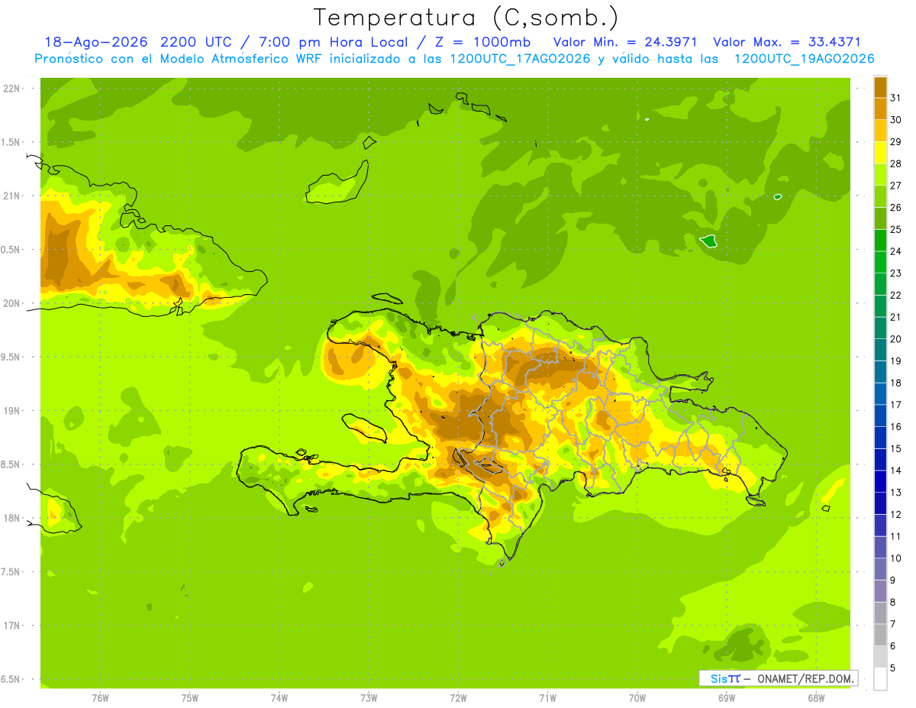916x708 pixels.
Task: Click the legend band between 30 and 31
Action: [x=880, y=108]
